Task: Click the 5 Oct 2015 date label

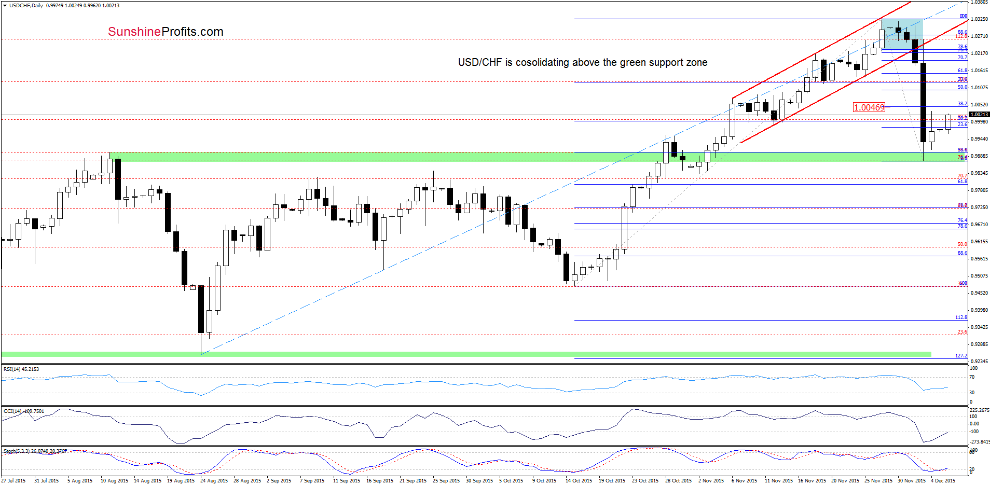Action: 511,480
